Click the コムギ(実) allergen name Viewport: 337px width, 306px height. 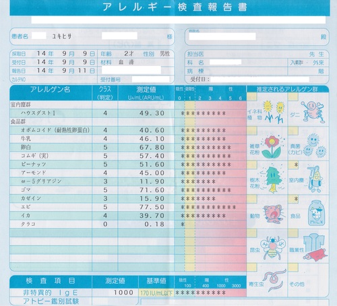point(35,156)
